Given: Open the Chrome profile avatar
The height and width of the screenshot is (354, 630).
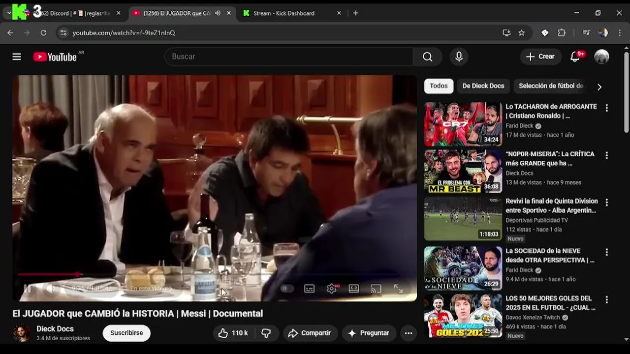Looking at the screenshot, I should 603,33.
